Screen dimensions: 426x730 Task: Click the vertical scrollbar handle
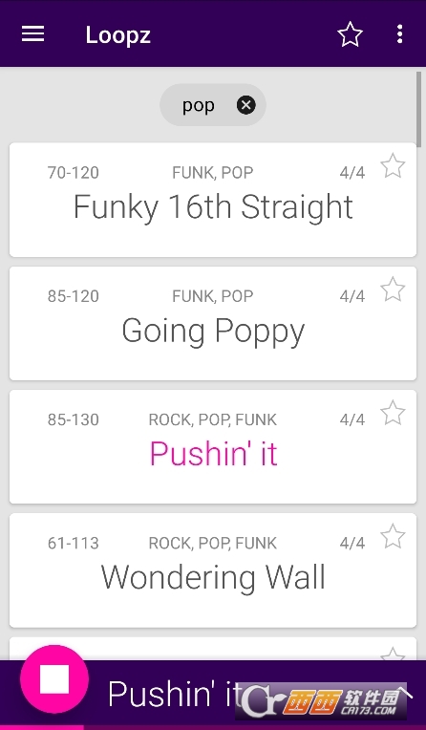(419, 110)
